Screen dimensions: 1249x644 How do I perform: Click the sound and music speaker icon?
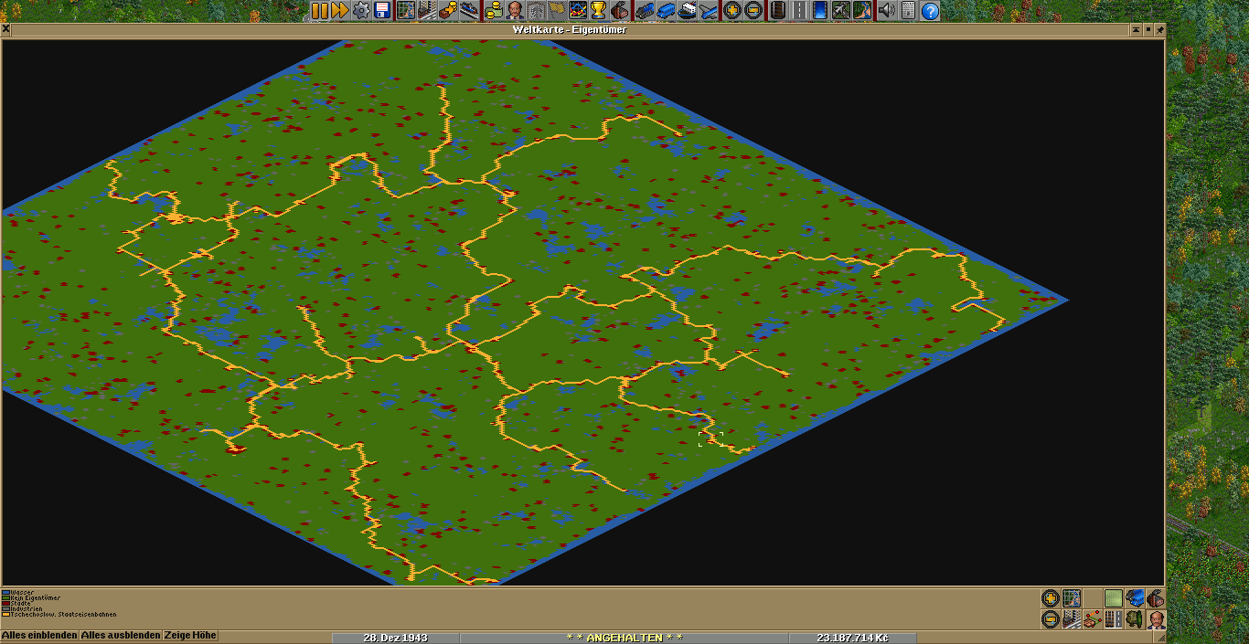point(887,10)
